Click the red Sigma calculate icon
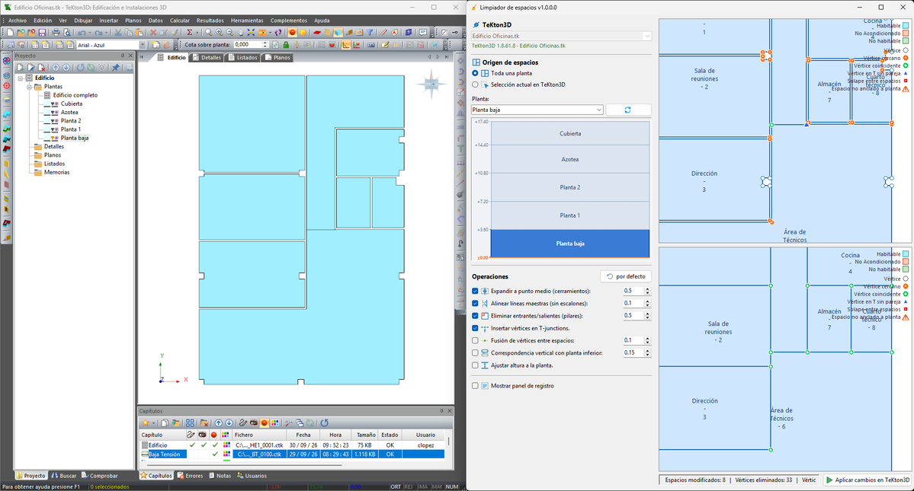Image resolution: width=914 pixels, height=491 pixels. [x=190, y=33]
